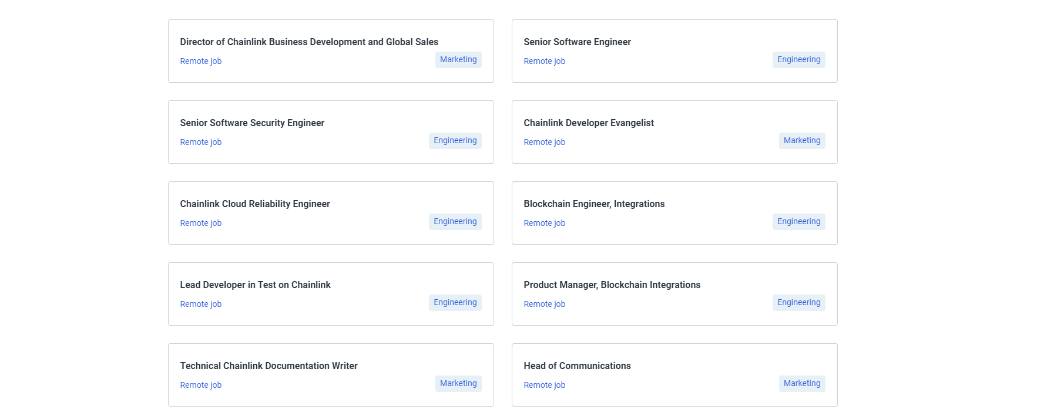Open Product Manager, Blockchain Integrations listing
This screenshot has height=416, width=1037.
[x=612, y=285]
